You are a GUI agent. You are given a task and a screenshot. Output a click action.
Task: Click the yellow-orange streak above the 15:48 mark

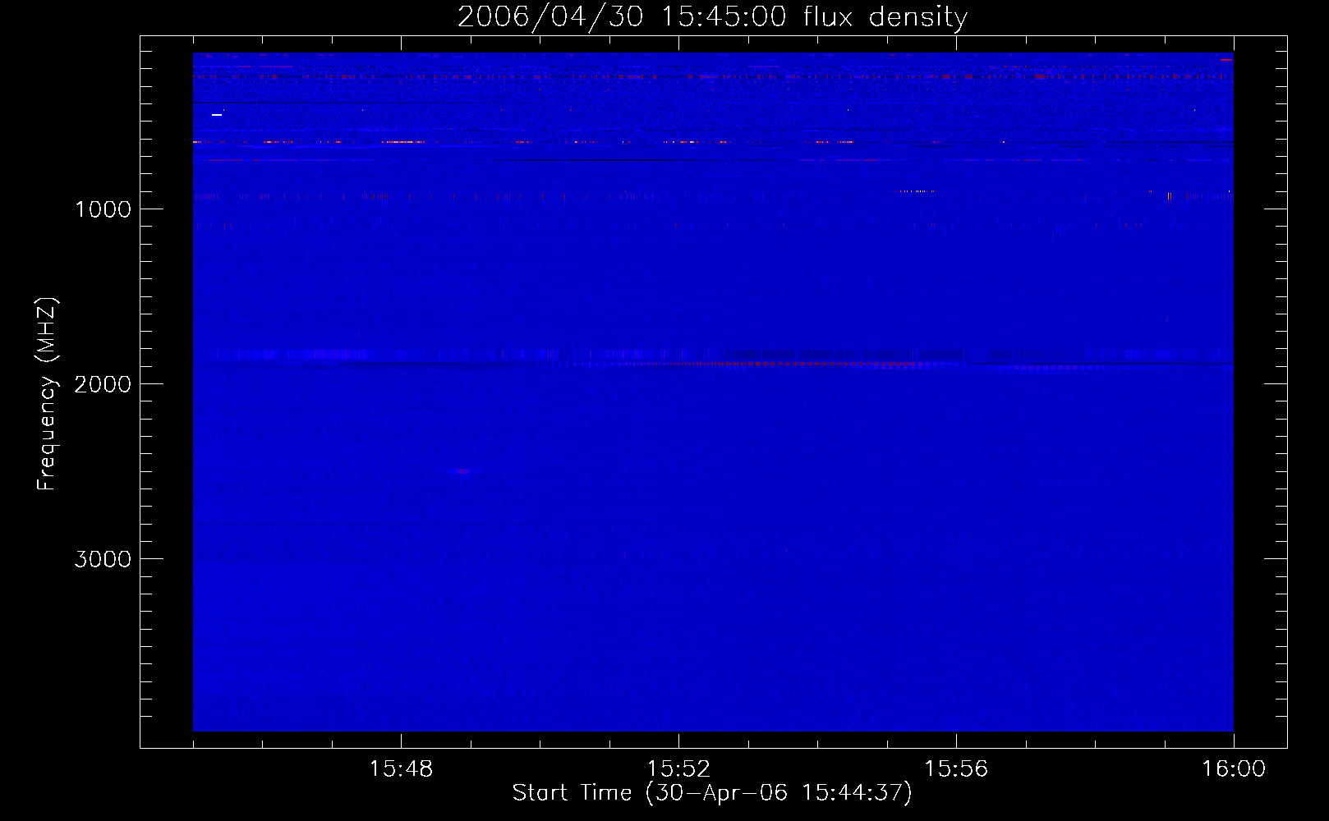click(402, 142)
